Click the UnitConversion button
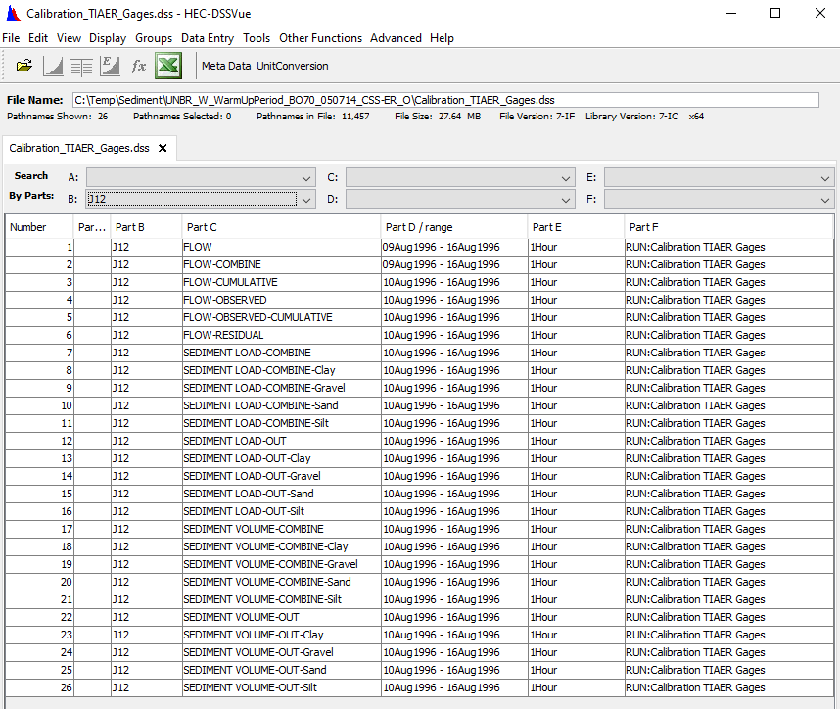The height and width of the screenshot is (709, 840). tap(293, 68)
